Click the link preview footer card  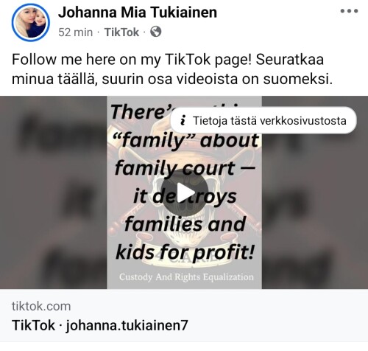184,316
